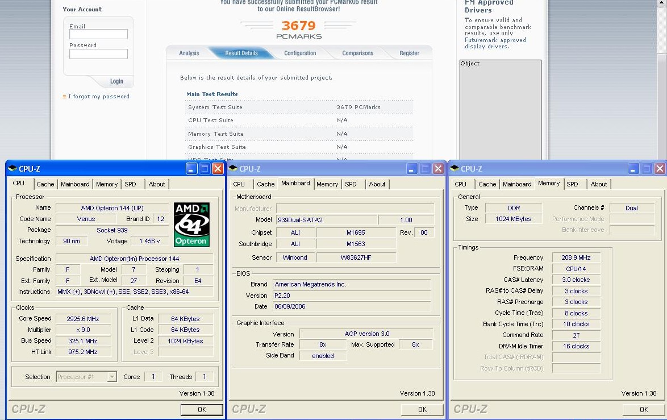Viewport: 667px width, 420px height.
Task: Click the motherboard model '939Dual-SATA2'
Action: [x=326, y=220]
